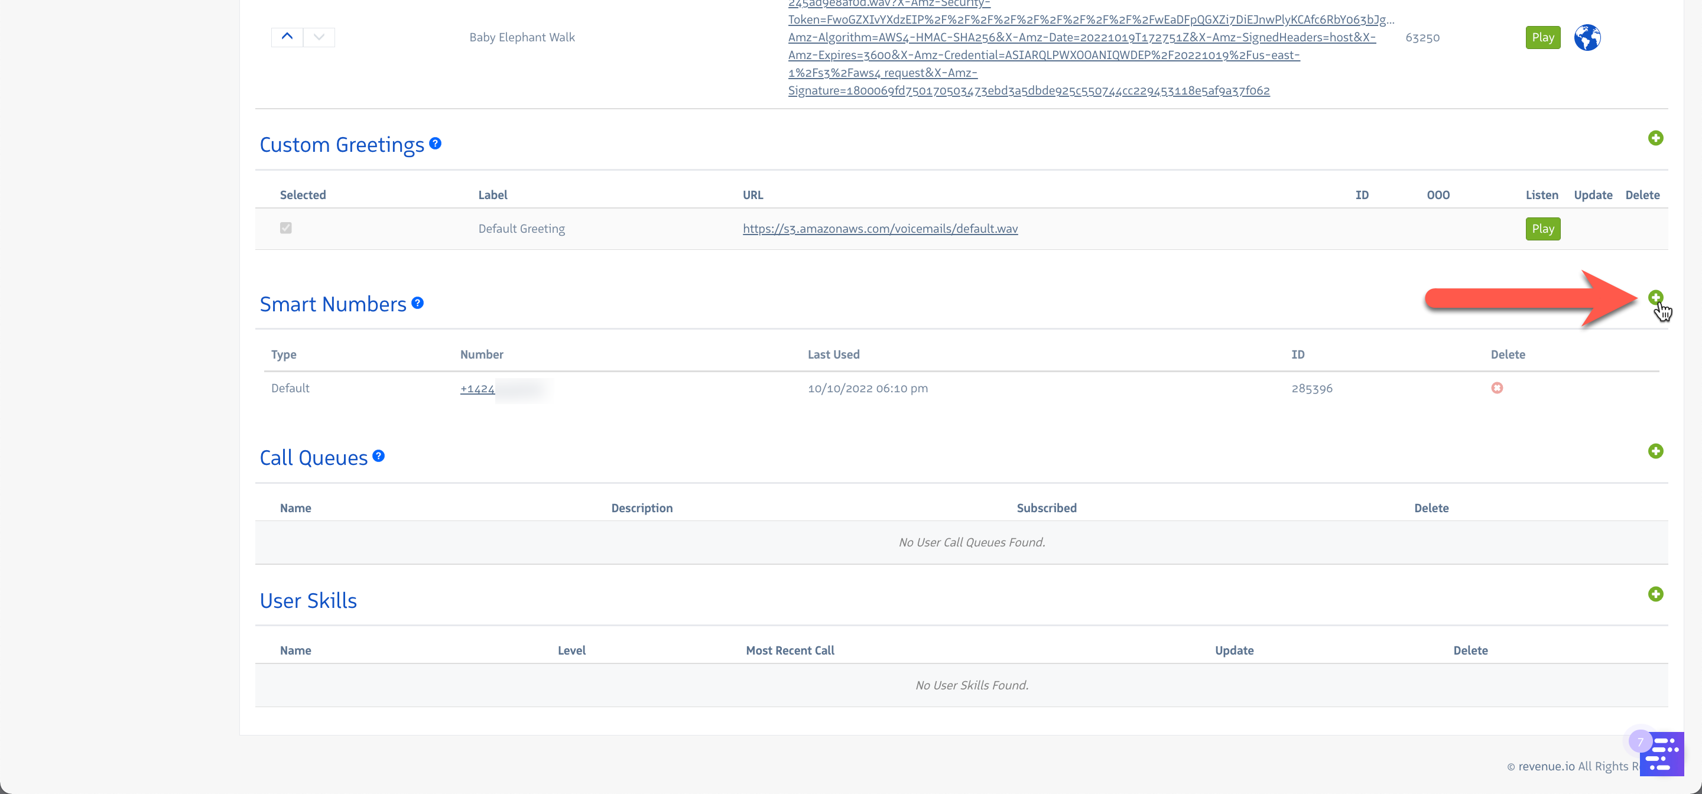Viewport: 1702px width, 794px height.
Task: Open the +1424 smart number link
Action: tap(477, 388)
